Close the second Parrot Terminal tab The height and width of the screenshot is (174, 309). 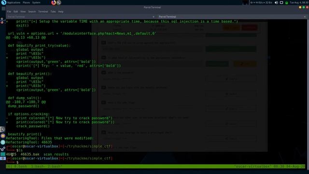(305, 17)
